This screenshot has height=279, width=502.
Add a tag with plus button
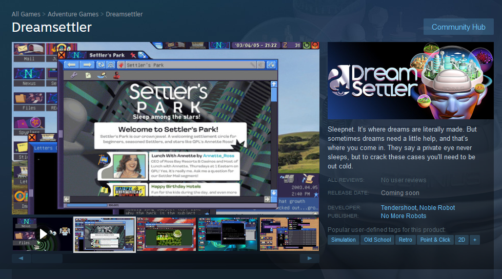[x=474, y=240]
